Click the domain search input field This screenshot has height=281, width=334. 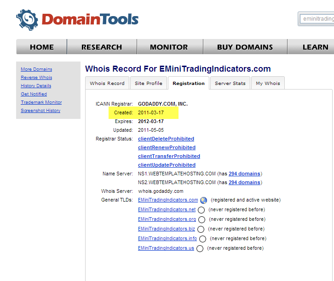(317, 19)
